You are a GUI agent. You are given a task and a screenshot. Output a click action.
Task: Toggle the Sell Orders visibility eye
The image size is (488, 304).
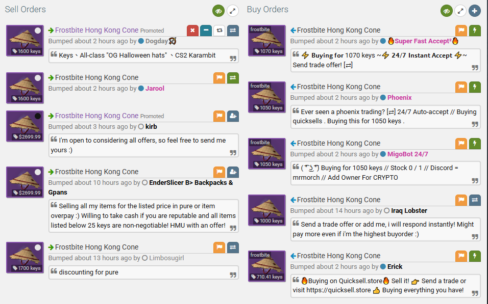[x=219, y=11]
